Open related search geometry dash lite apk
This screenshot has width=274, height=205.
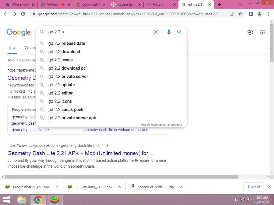click(x=31, y=130)
